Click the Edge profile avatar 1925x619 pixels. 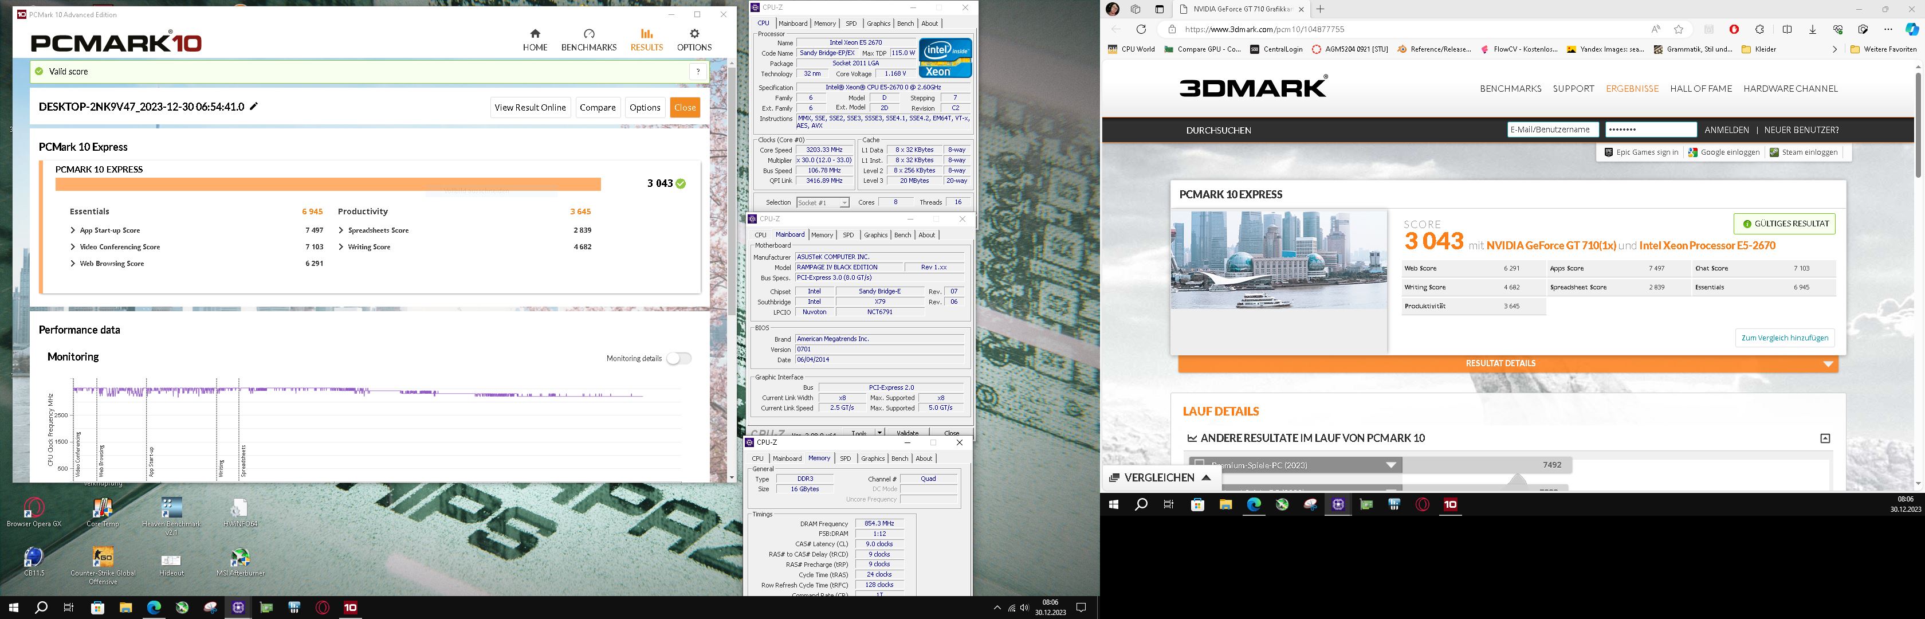1113,9
